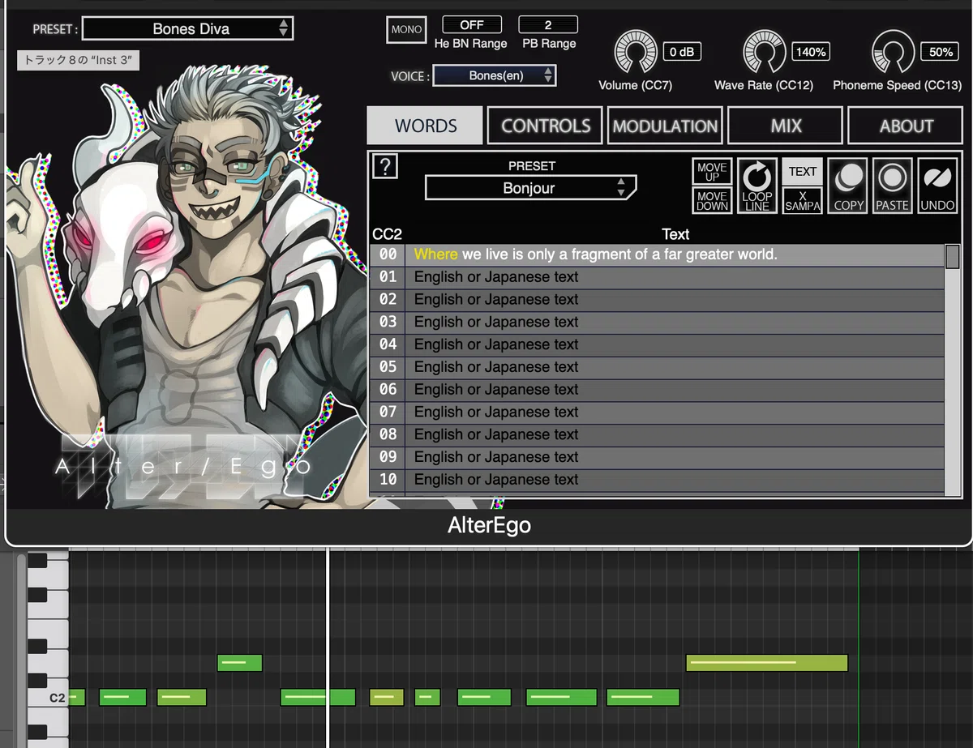Viewport: 973px width, 748px height.
Task: Toggle the LOOP LINE icon
Action: coord(757,186)
